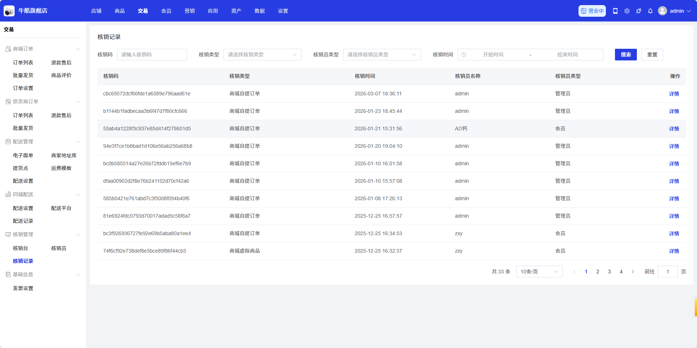Click the 重置 button
The width and height of the screenshot is (697, 348).
(652, 55)
